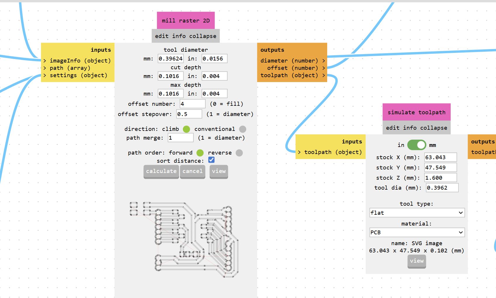The image size is (496, 298).
Task: Click tool diameter in input field
Action: [x=214, y=58]
